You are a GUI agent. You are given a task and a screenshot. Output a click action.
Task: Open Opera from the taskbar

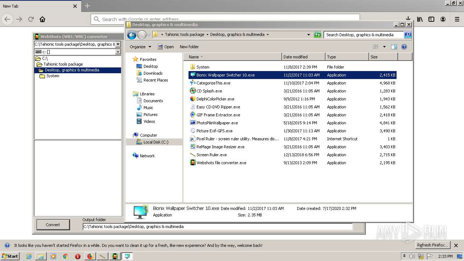78,256
